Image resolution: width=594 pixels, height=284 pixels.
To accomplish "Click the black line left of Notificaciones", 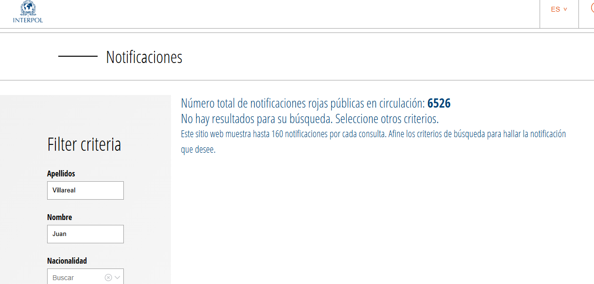I will (78, 57).
